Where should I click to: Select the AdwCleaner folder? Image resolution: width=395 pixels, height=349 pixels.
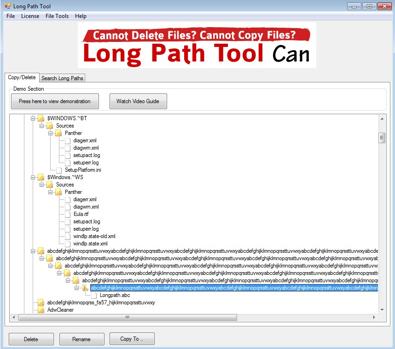coord(60,310)
